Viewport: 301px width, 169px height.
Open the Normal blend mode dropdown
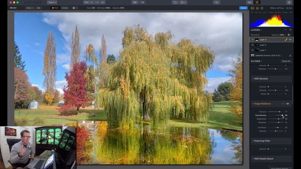[255, 35]
